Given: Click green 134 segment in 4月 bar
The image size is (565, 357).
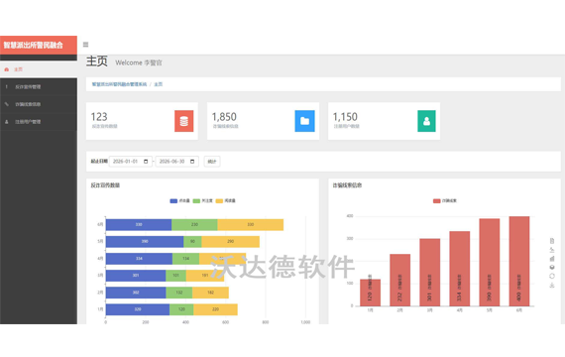Looking at the screenshot, I should click(186, 259).
